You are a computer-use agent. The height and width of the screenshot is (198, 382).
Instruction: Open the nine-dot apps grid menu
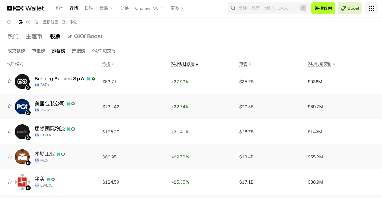tap(371, 8)
